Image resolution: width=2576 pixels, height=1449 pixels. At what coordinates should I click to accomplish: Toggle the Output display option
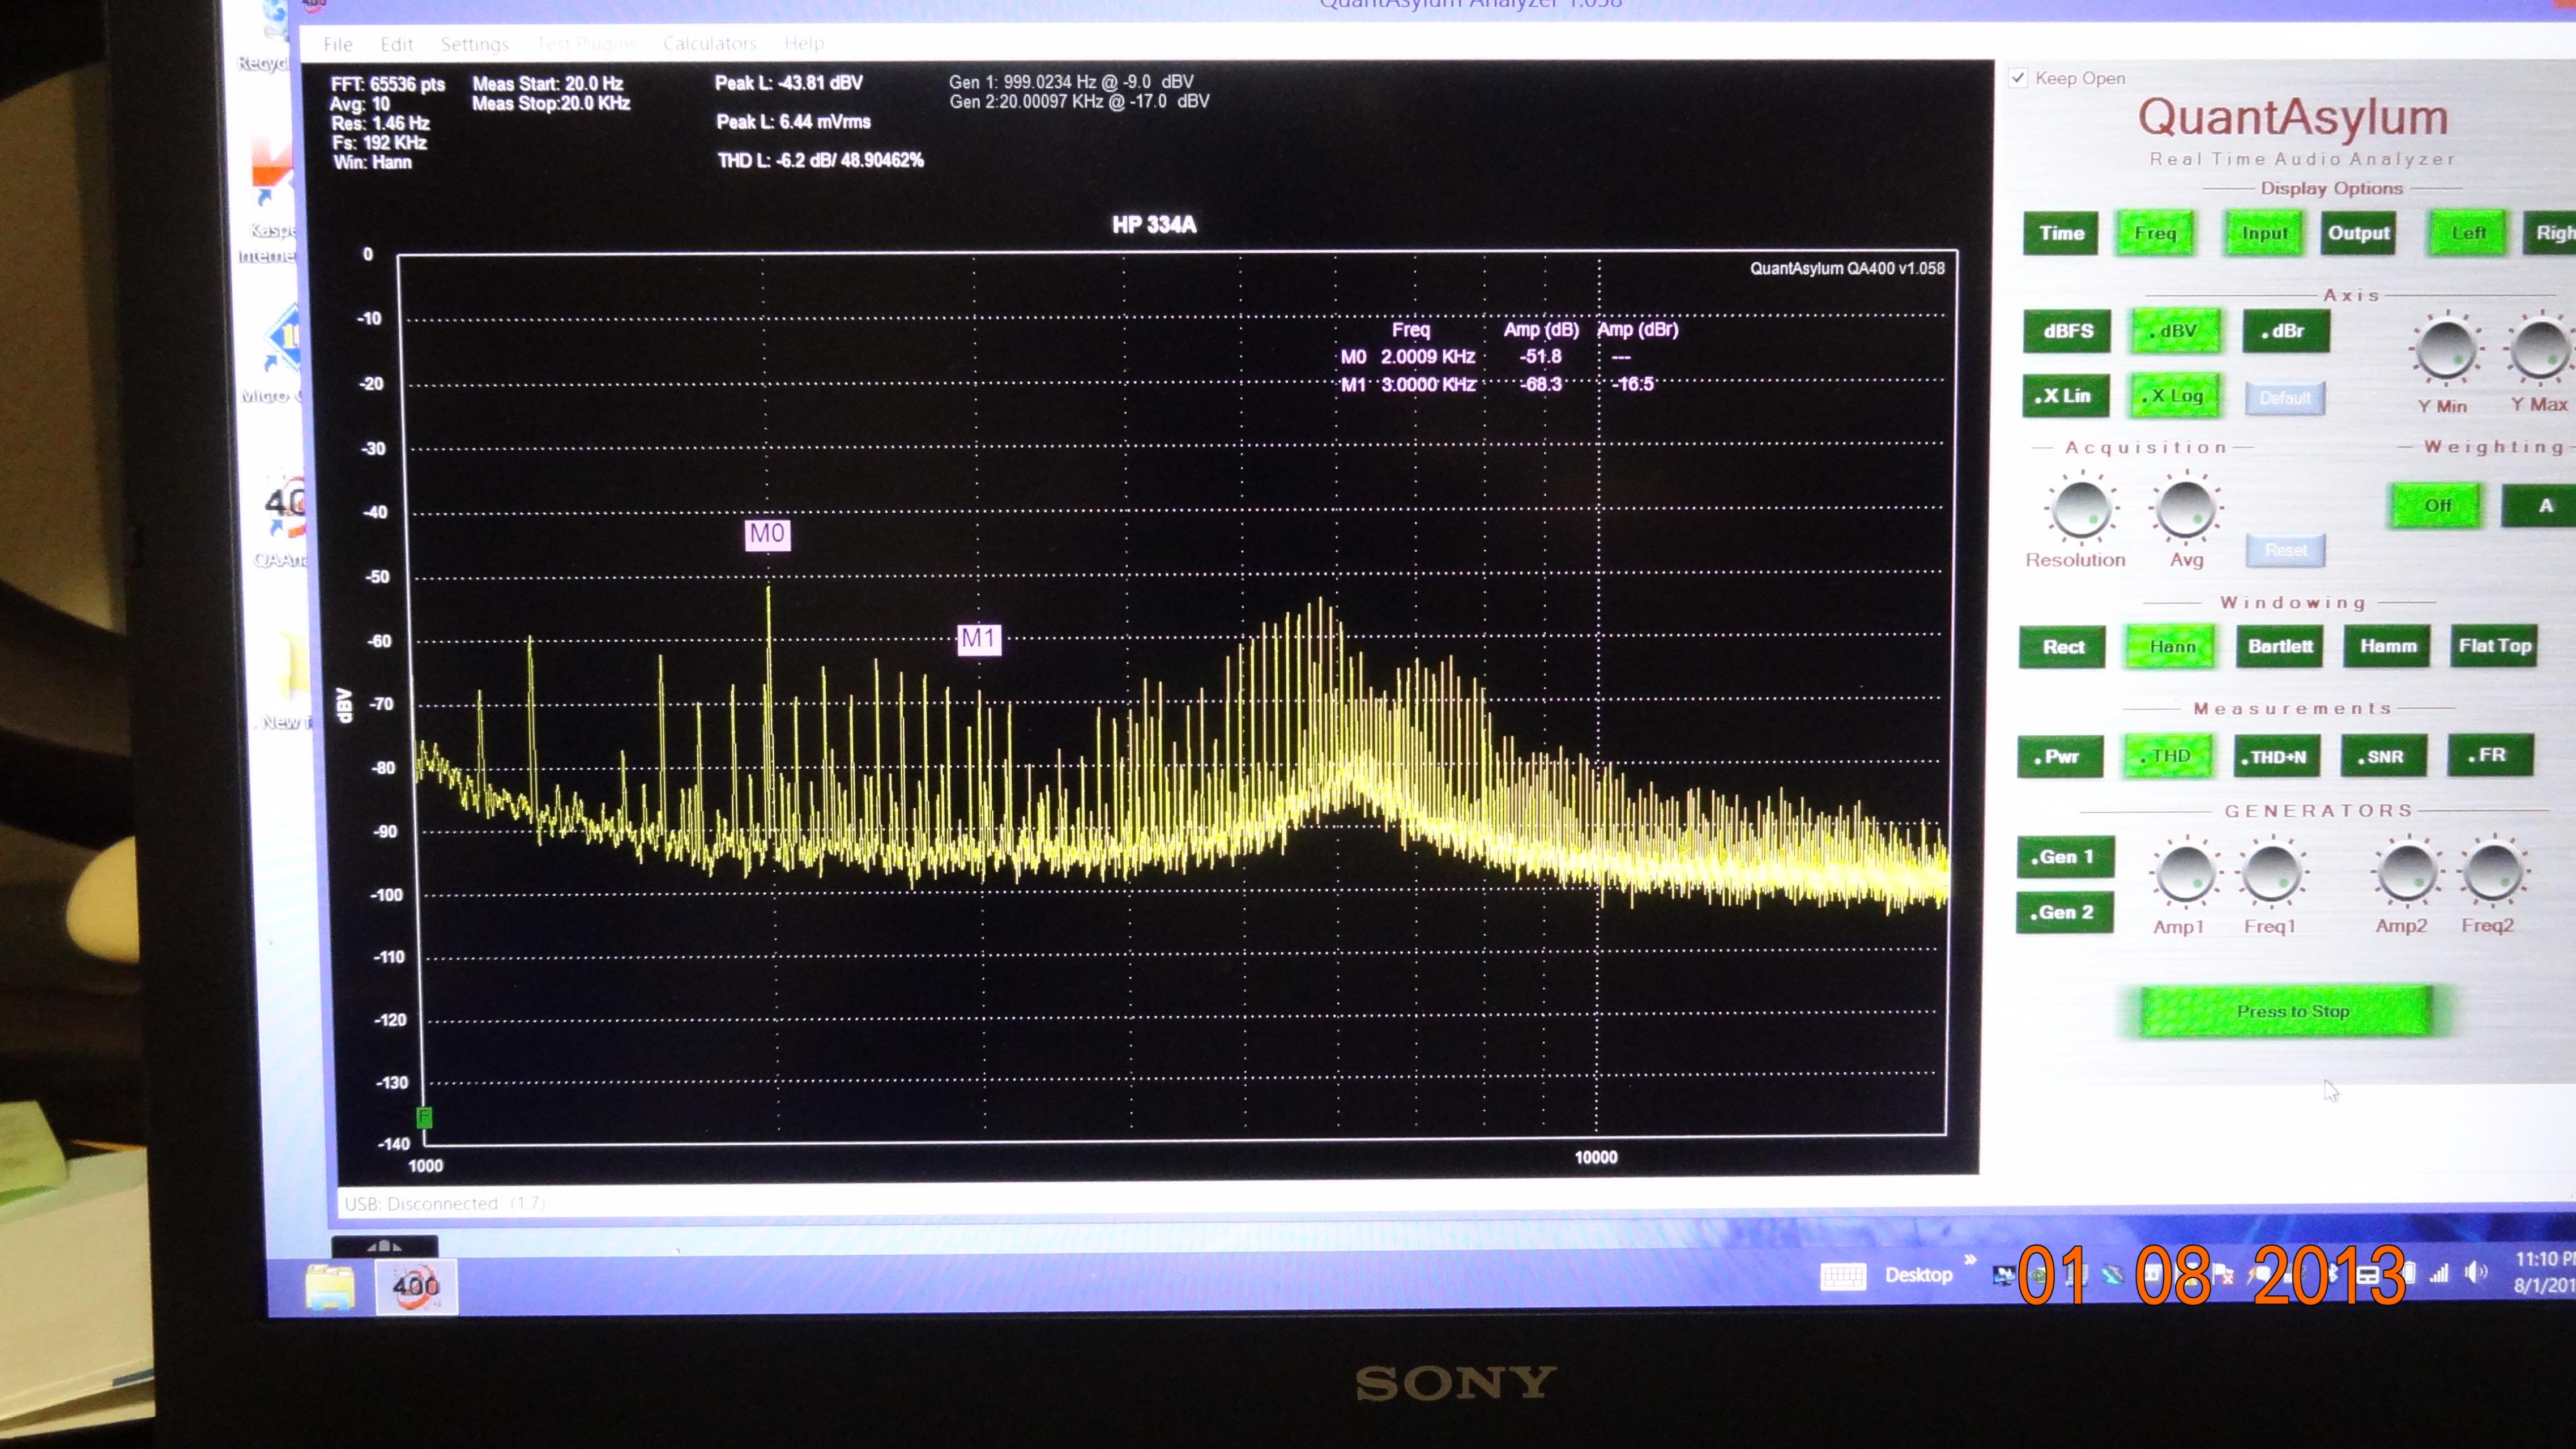point(2358,233)
